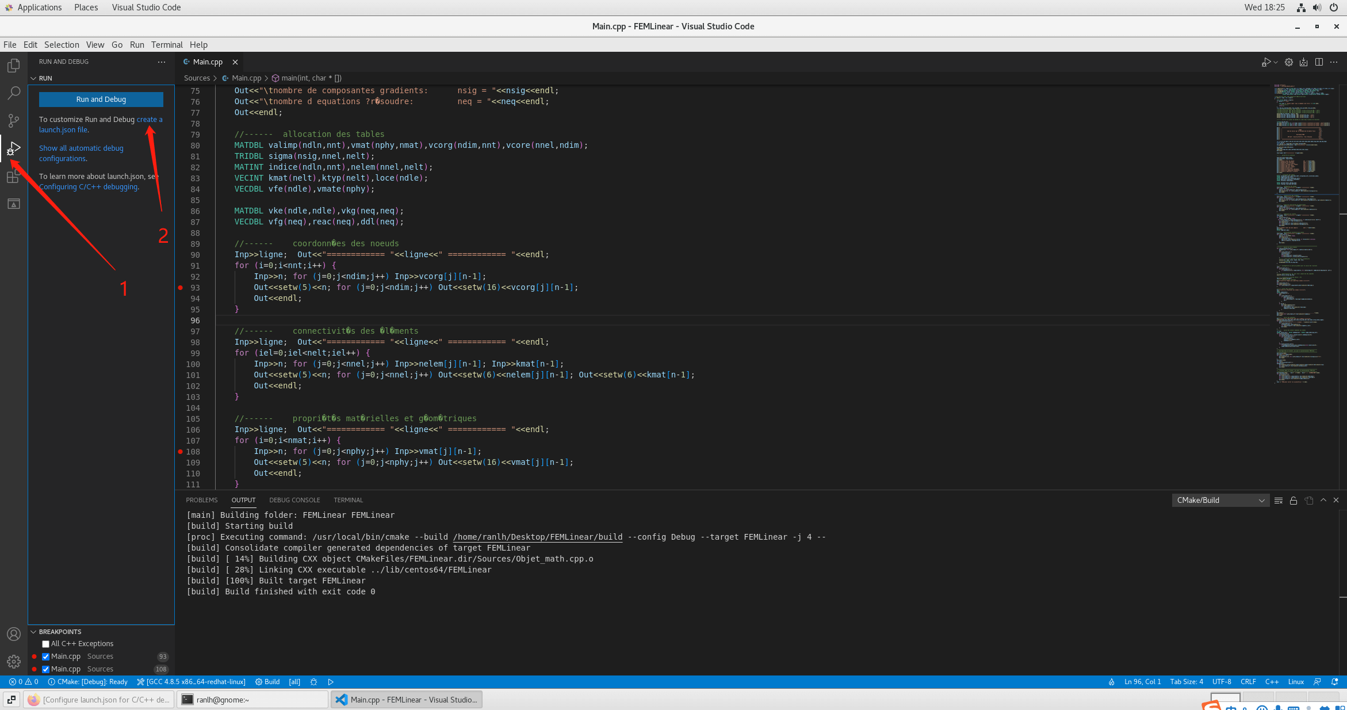Close the Main.cpp editor tab
Image resolution: width=1347 pixels, height=710 pixels.
235,62
